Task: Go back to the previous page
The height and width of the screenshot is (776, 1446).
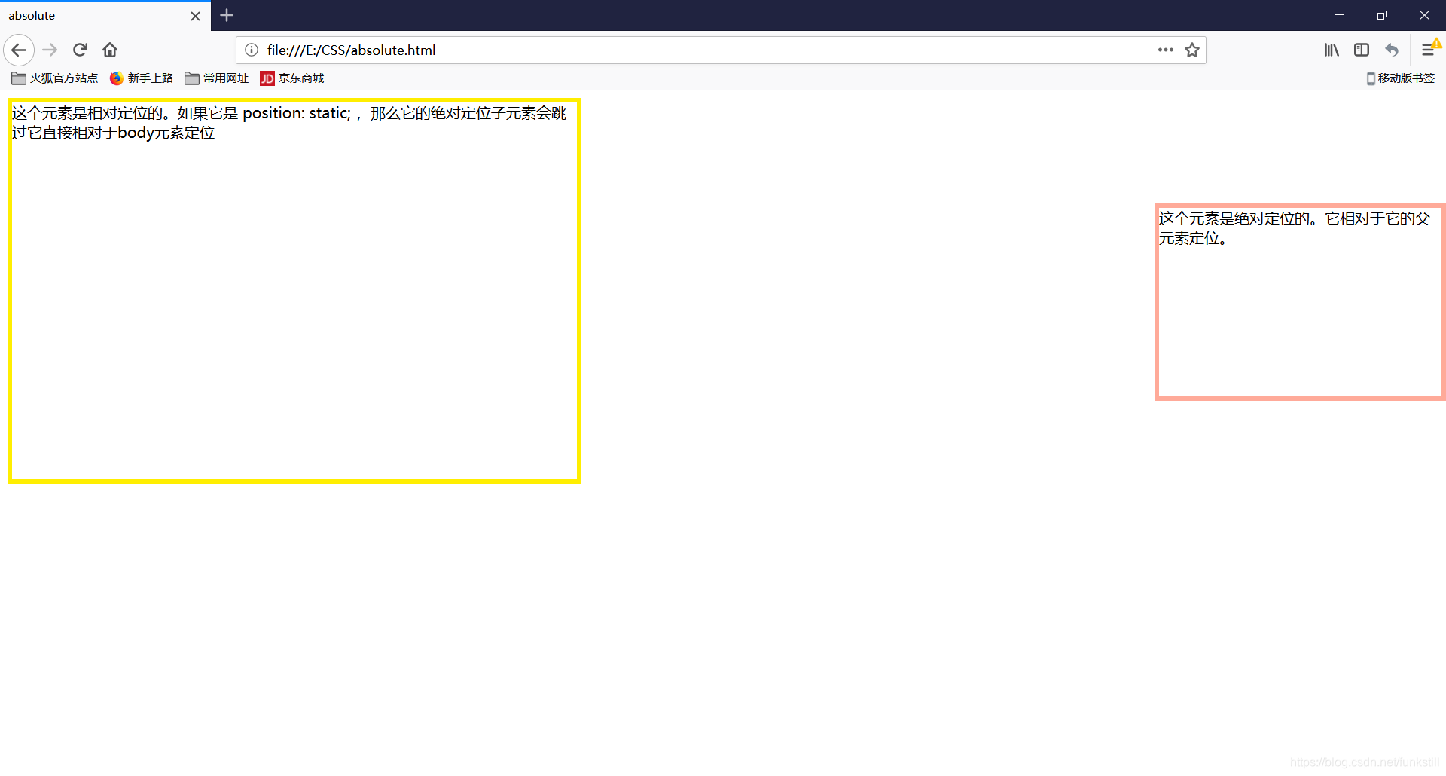Action: click(19, 50)
